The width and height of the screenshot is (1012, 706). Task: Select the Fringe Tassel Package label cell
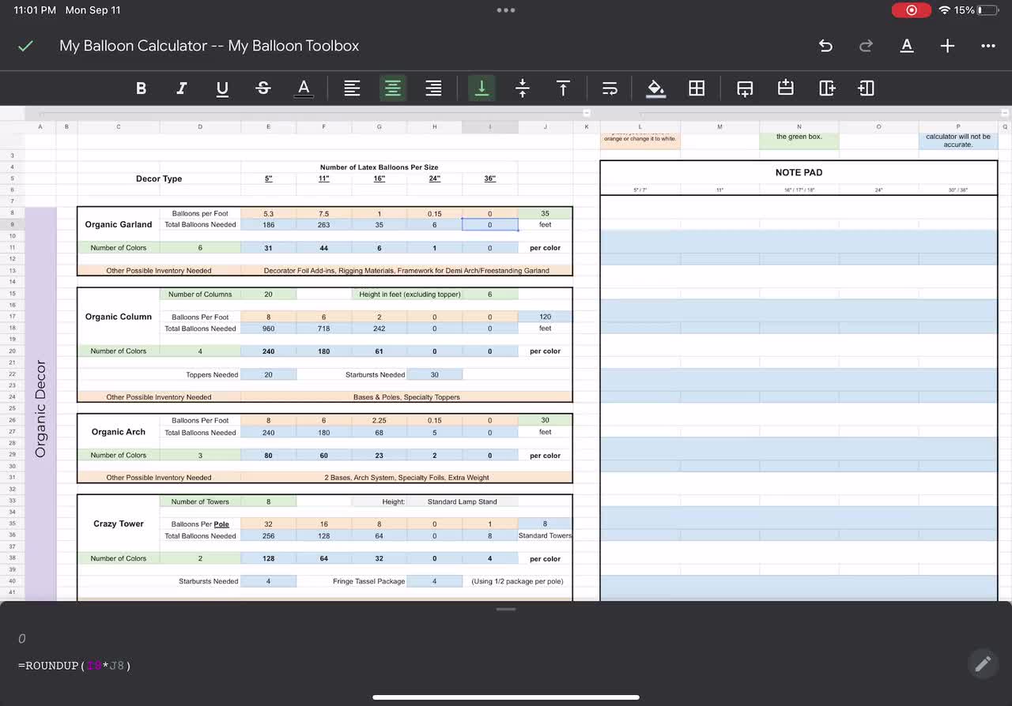point(368,581)
